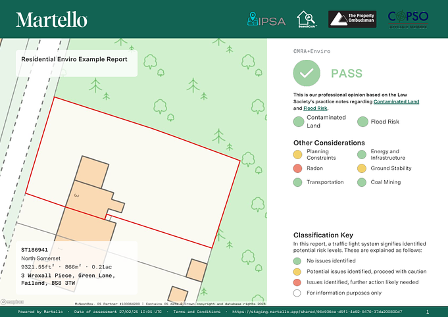Viewport: 448px width, 317px height.
Task: Click the green PASS checkmark icon
Action: tap(307, 73)
